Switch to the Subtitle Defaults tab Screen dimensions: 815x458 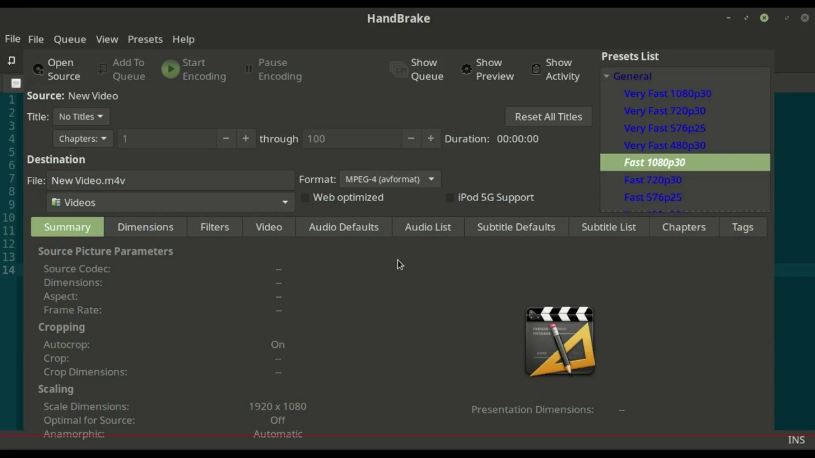click(516, 227)
